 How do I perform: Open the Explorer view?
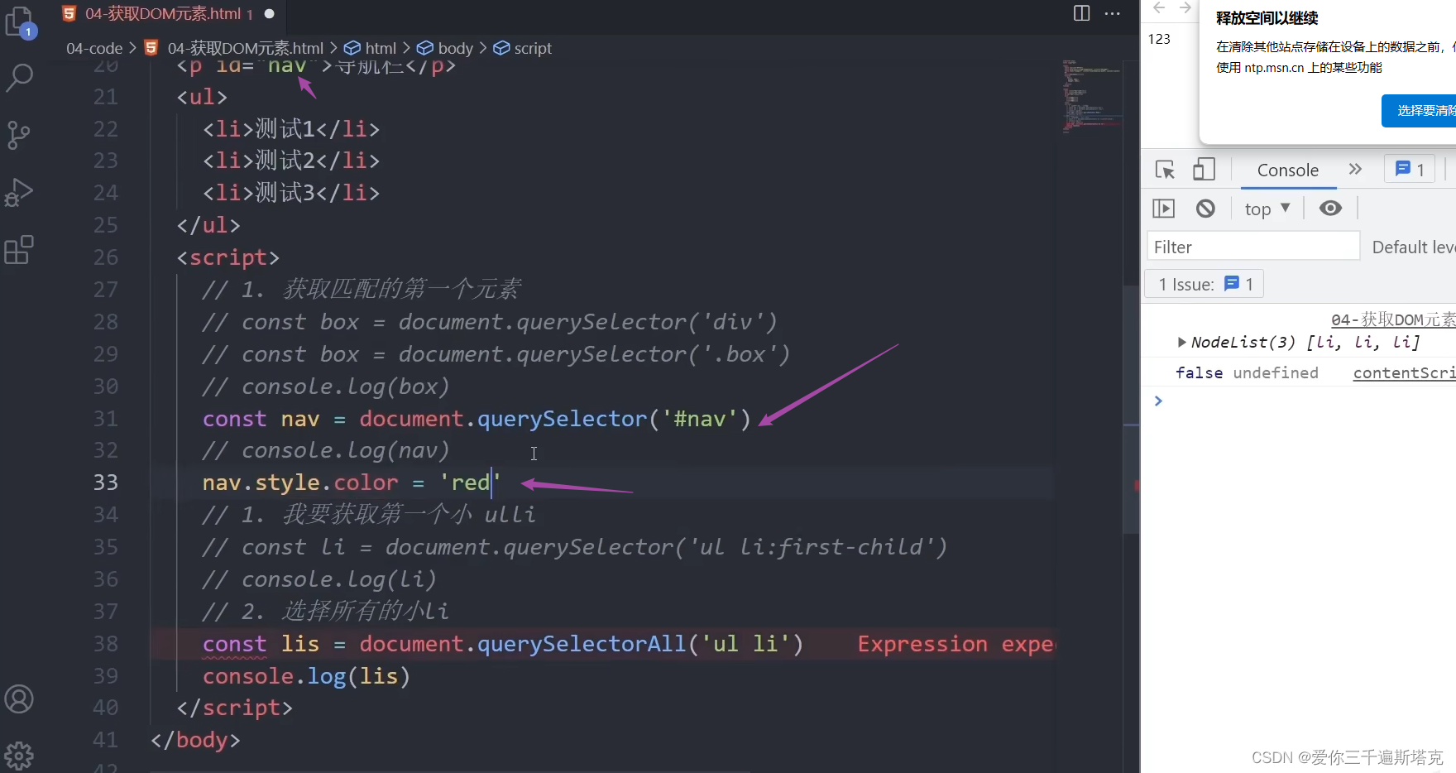point(19,22)
